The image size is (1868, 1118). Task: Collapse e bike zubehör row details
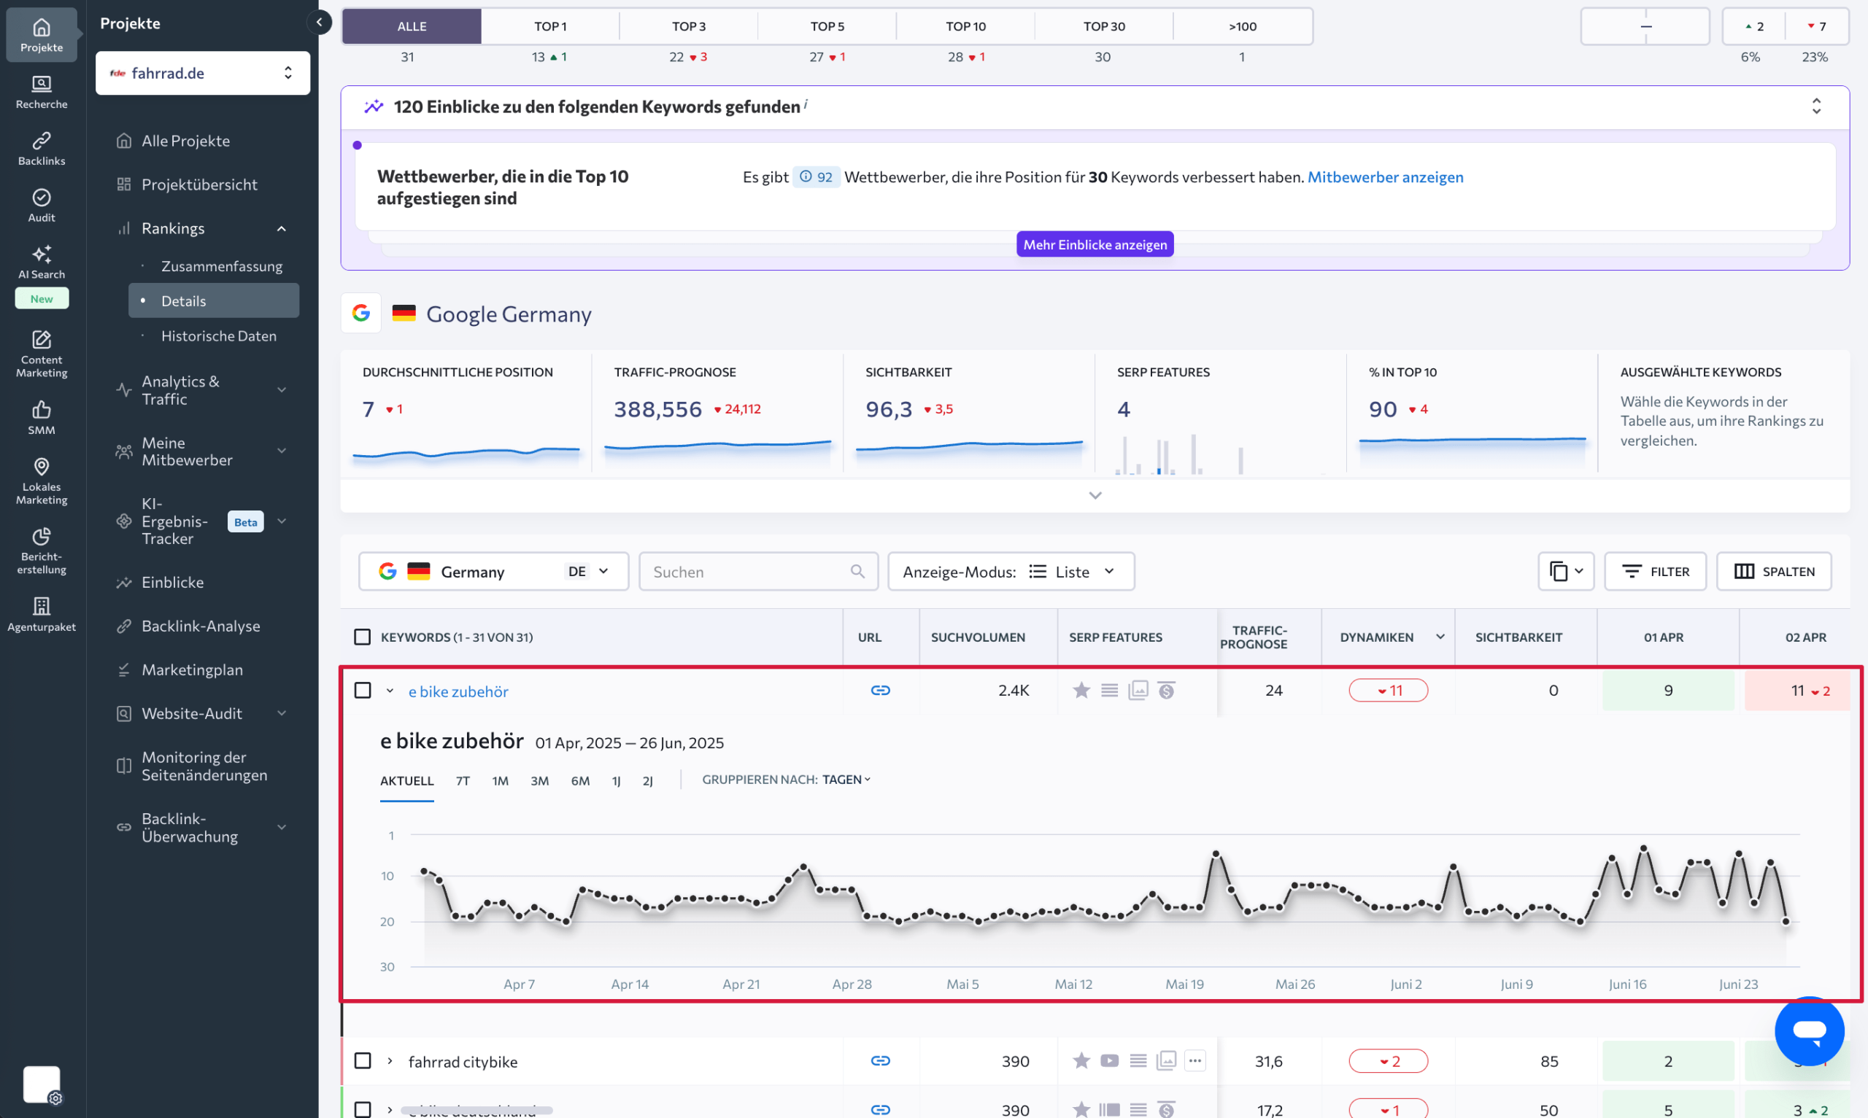click(390, 690)
